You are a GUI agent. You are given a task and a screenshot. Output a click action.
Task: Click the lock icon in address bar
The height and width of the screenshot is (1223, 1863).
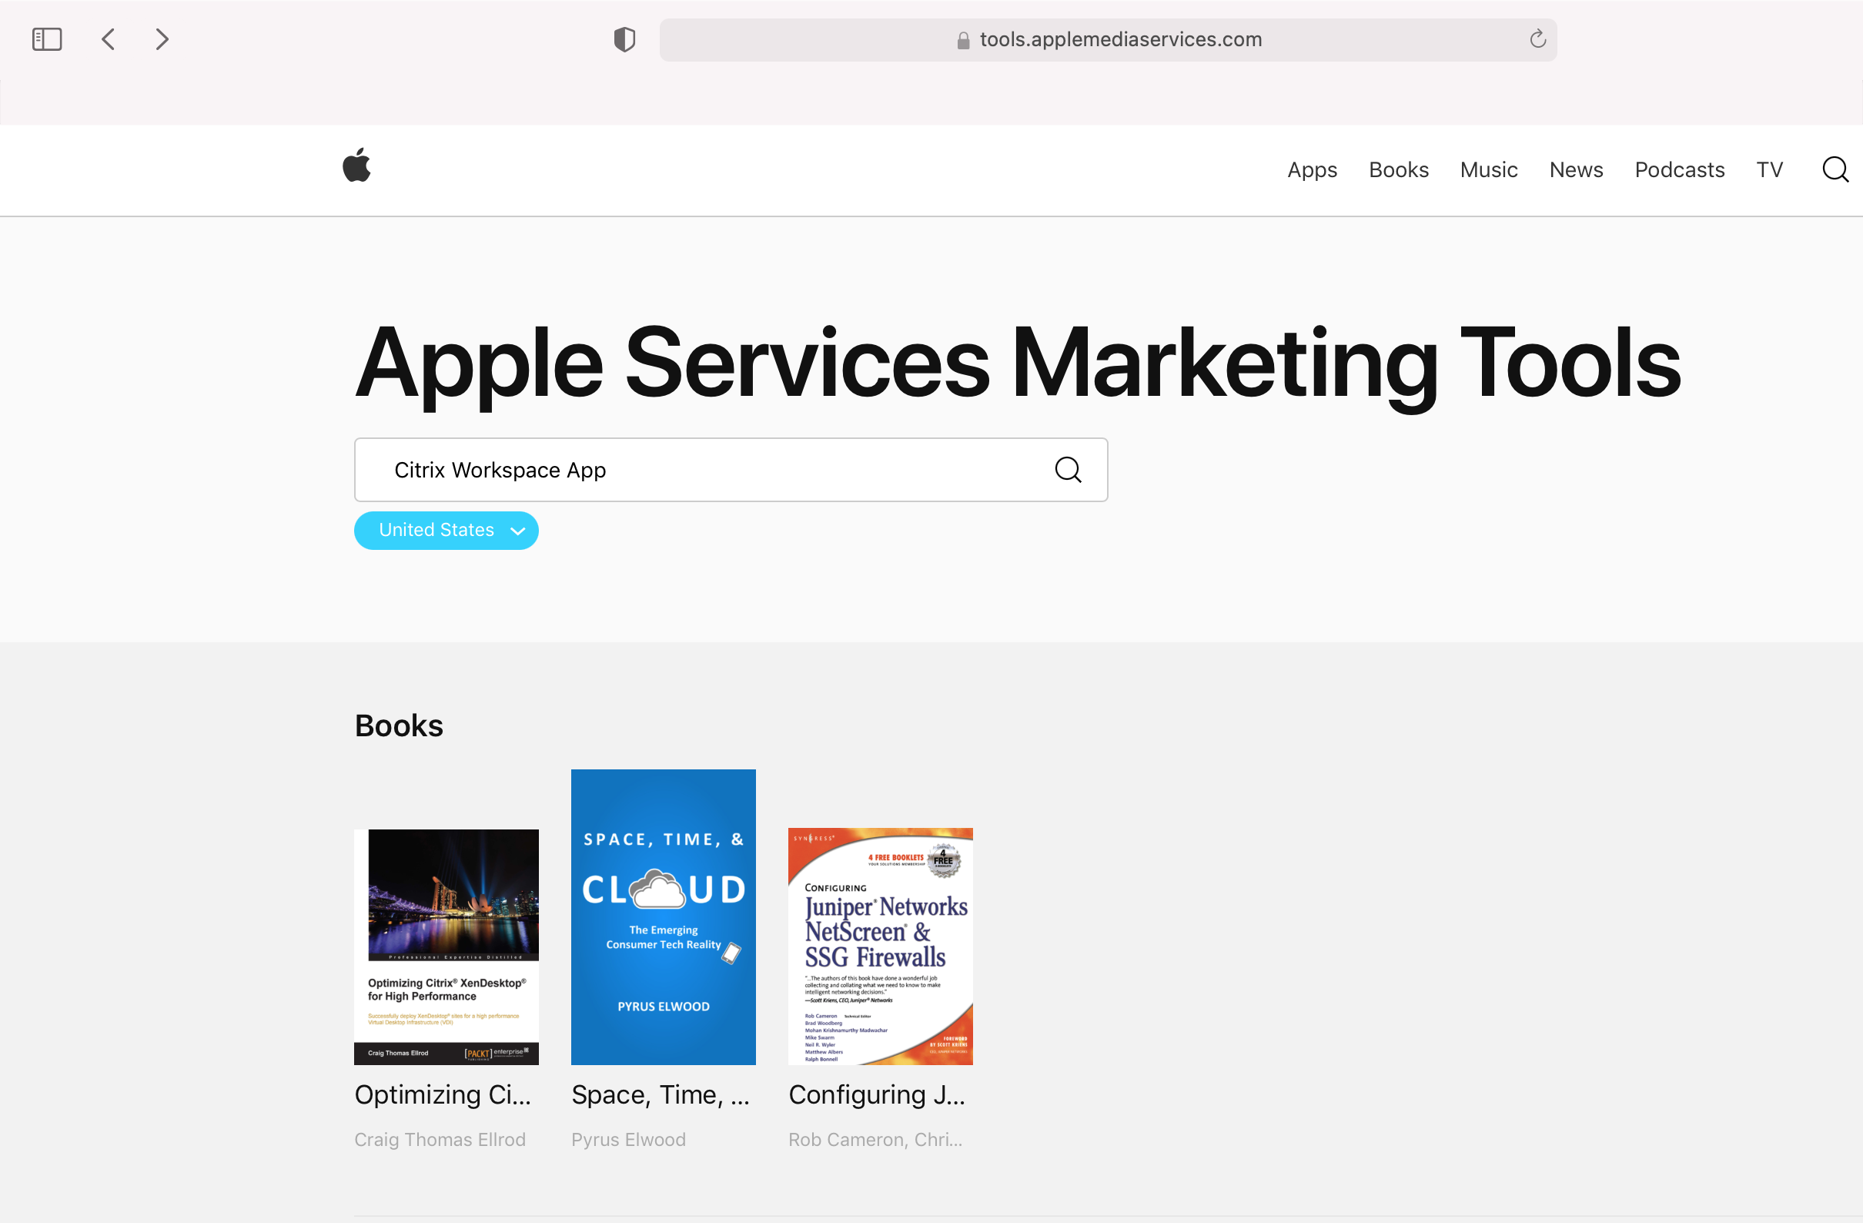pos(963,40)
